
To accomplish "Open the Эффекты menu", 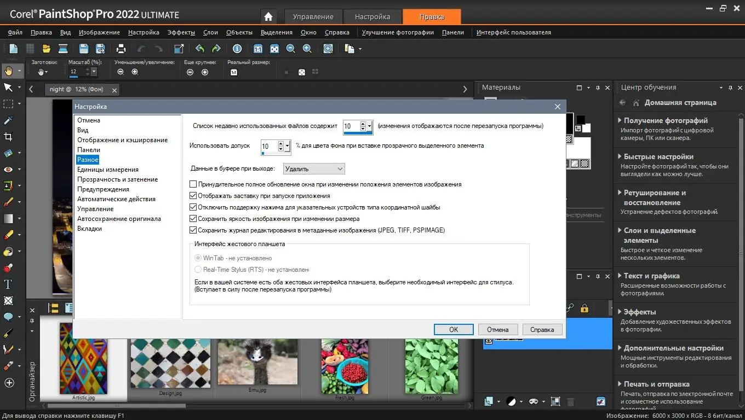I will [181, 32].
